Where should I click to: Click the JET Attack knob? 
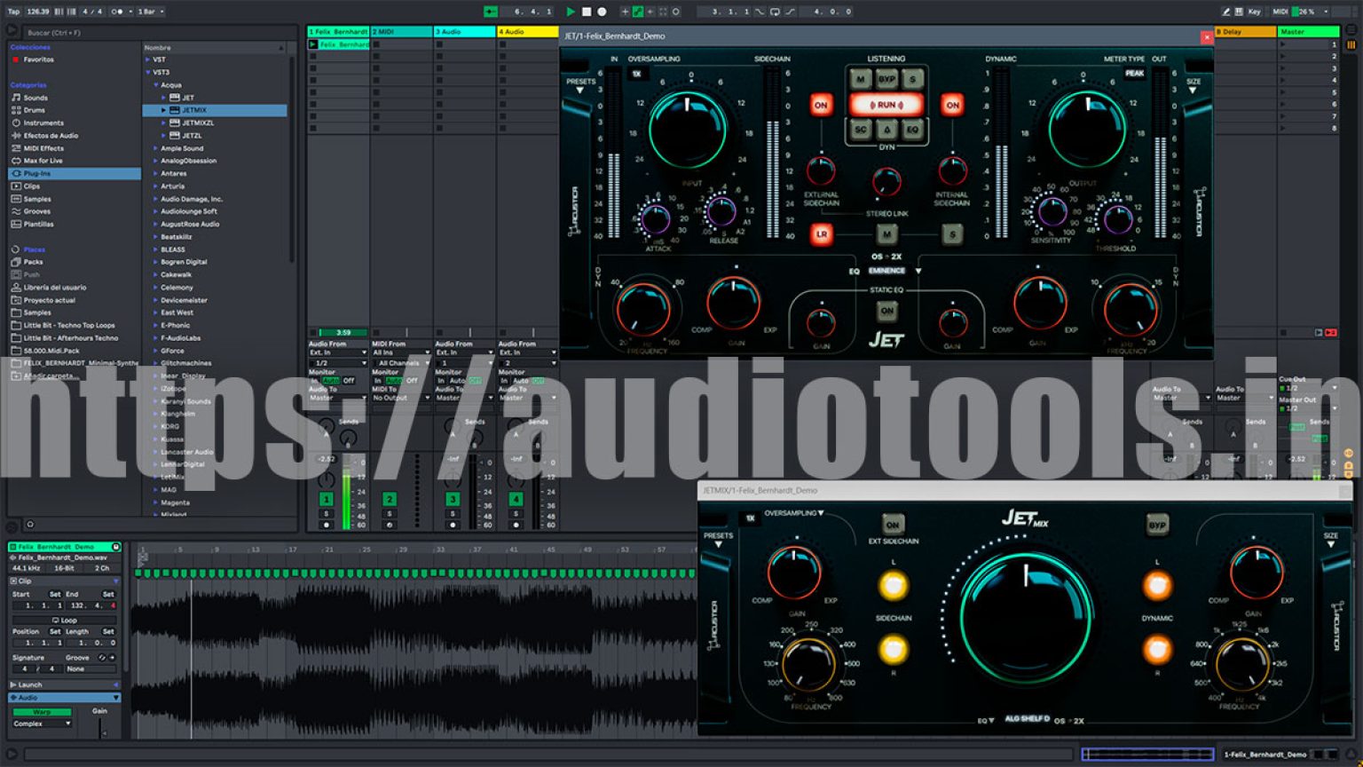pyautogui.click(x=655, y=217)
